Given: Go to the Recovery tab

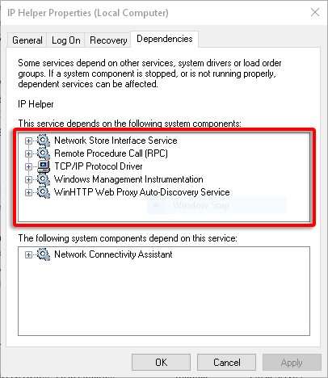Looking at the screenshot, I should click(x=108, y=40).
